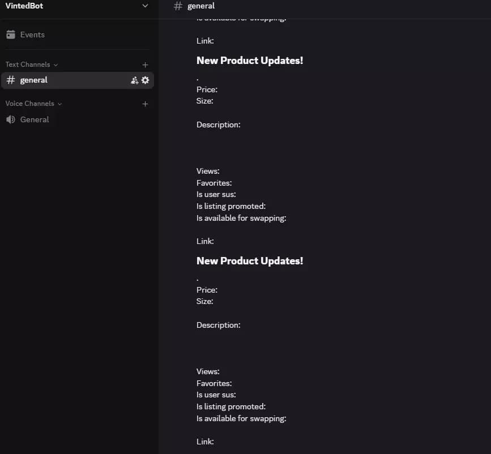Click the speaker icon for General voice
Screen dimensions: 491x454
coord(11,119)
